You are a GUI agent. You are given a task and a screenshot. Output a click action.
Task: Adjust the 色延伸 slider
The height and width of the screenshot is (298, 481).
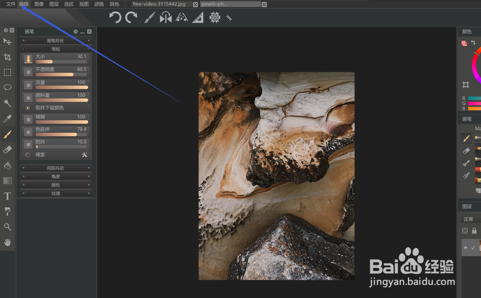(61, 134)
